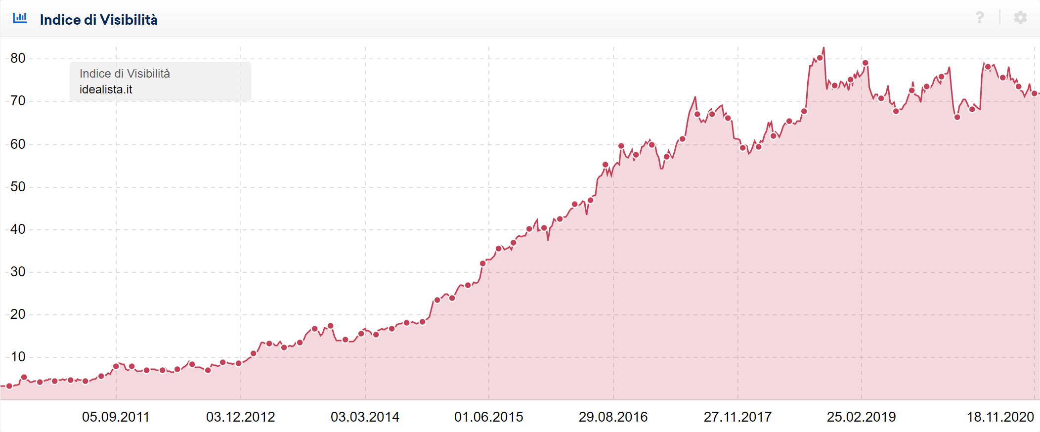The image size is (1040, 432).
Task: Select the last data point at the chart's right edge
Action: pyautogui.click(x=1034, y=93)
